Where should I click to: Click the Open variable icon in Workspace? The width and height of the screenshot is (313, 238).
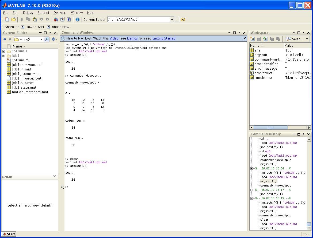[259, 39]
